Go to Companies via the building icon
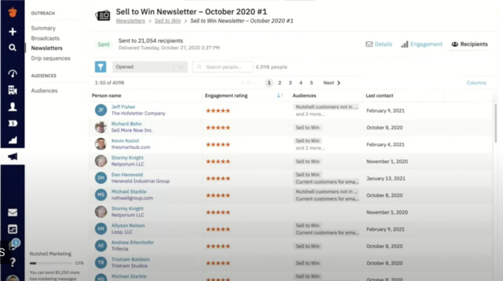Image resolution: width=503 pixels, height=281 pixels. 13,90
